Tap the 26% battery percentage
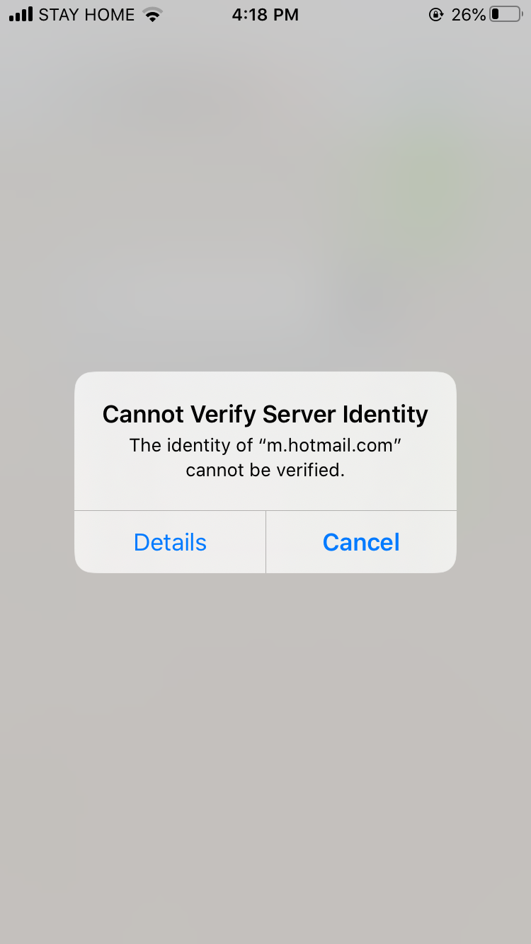531x944 pixels. pyautogui.click(x=469, y=14)
